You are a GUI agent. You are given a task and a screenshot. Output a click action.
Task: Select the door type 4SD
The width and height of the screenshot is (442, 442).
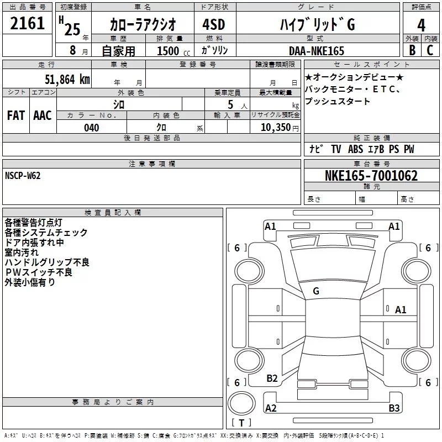pos(214,24)
